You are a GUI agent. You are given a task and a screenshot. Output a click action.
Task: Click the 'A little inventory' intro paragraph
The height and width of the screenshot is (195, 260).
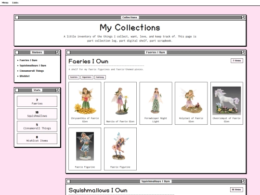(130, 39)
